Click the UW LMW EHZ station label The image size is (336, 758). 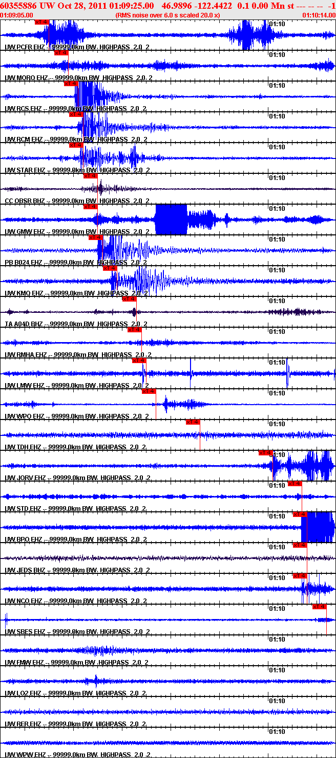(77, 386)
